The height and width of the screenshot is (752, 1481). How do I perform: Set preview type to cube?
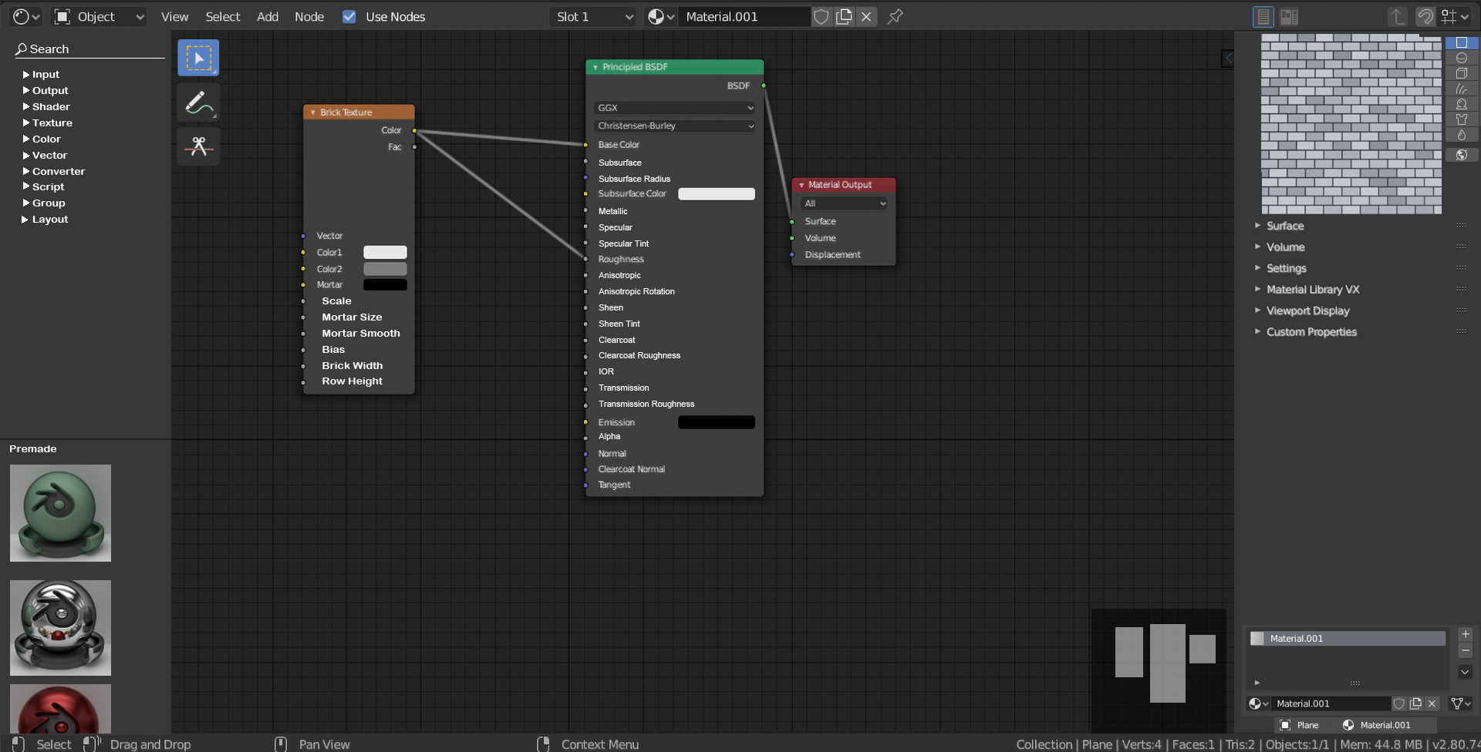[x=1461, y=73]
